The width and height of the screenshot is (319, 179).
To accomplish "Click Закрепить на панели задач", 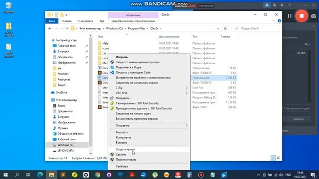I will (133, 114).
